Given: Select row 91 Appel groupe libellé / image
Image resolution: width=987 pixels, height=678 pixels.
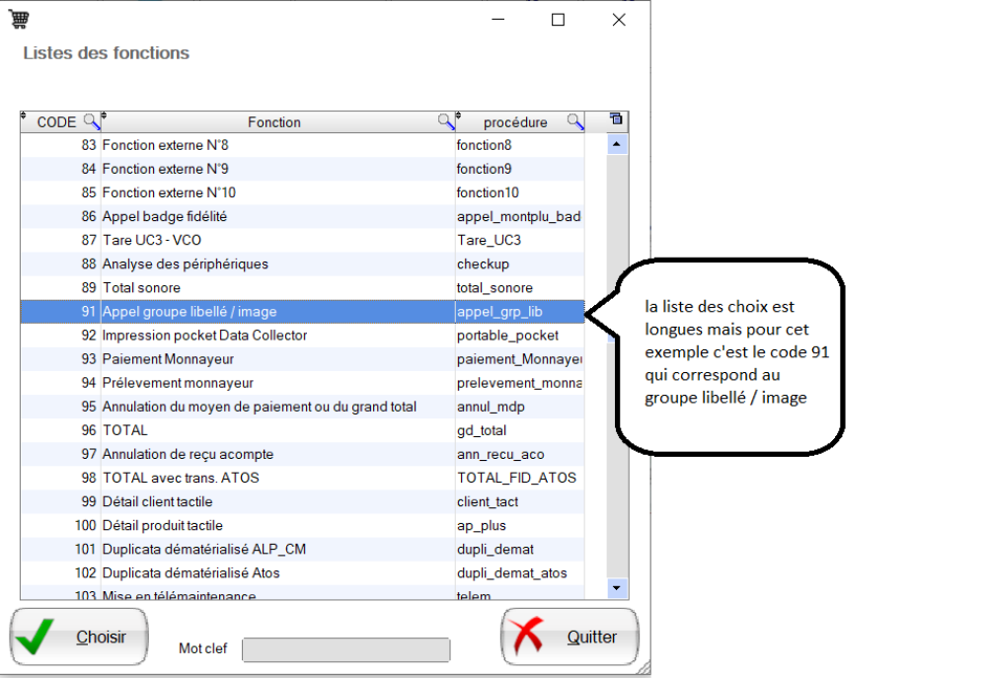Looking at the screenshot, I should [x=276, y=312].
